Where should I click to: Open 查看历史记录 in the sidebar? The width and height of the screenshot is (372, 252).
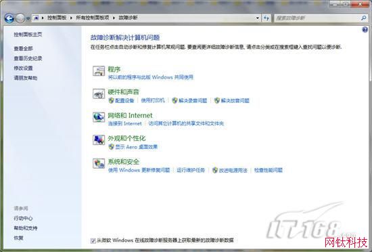[28, 58]
